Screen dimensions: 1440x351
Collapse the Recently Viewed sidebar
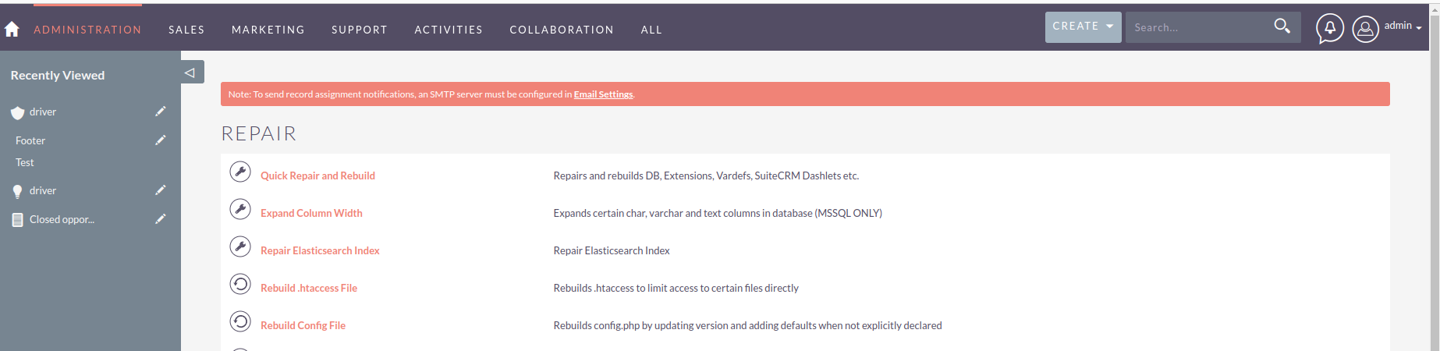pyautogui.click(x=190, y=73)
